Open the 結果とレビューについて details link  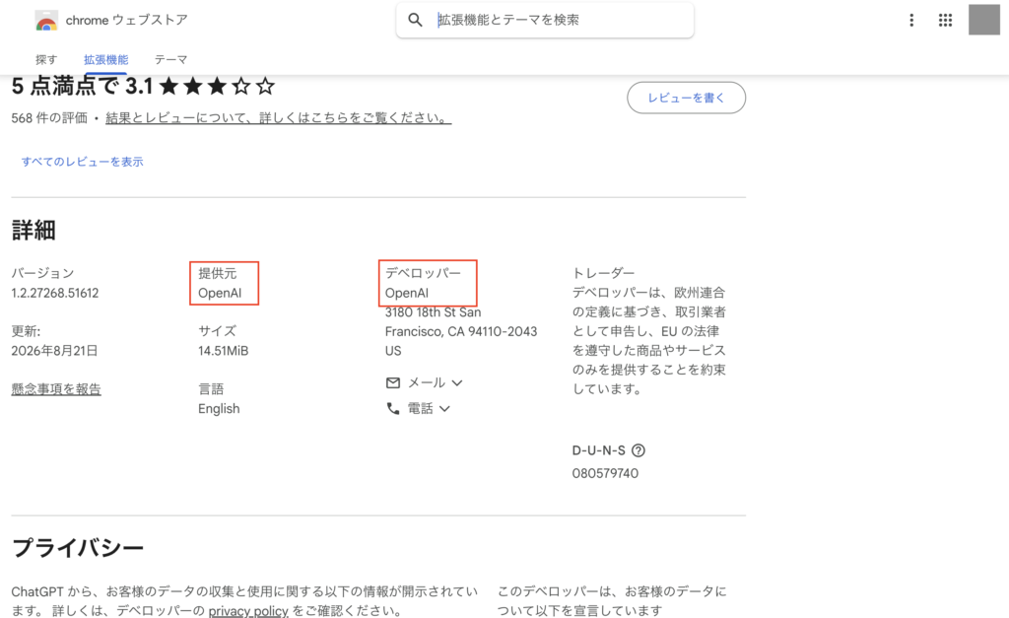click(x=279, y=118)
